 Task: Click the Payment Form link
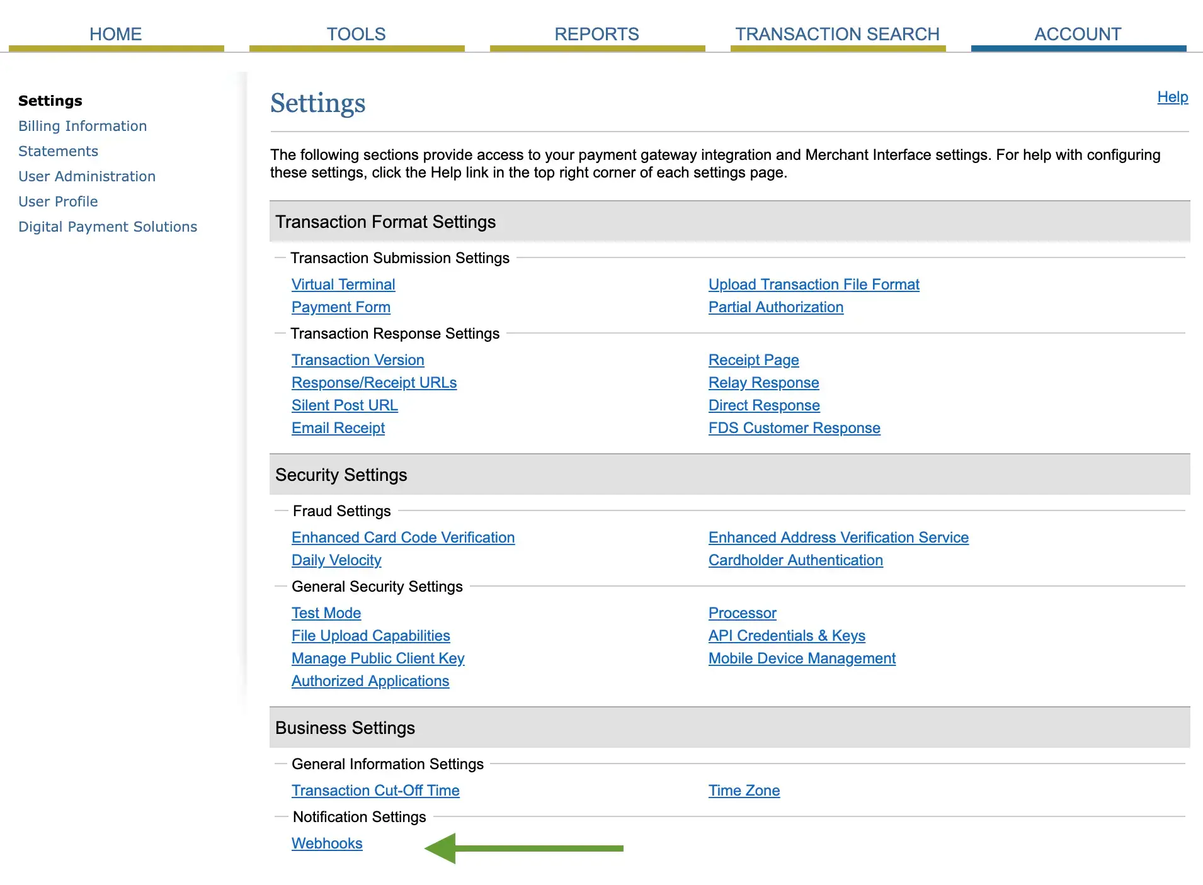(x=341, y=307)
